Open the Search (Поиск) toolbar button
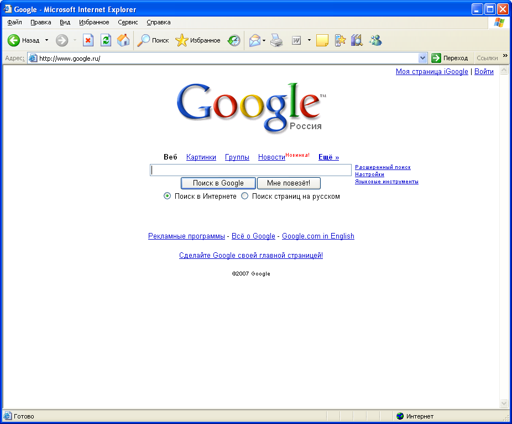 tap(153, 40)
